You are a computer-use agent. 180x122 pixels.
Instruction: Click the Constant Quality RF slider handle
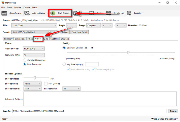tap(128, 53)
